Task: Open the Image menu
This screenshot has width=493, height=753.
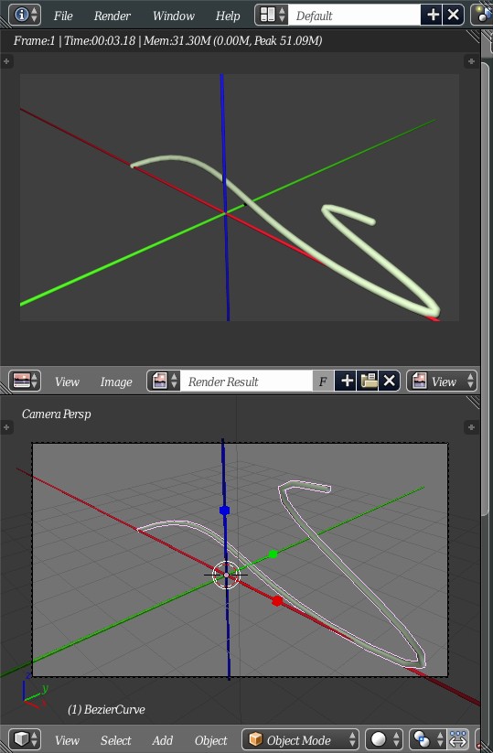Action: (116, 382)
